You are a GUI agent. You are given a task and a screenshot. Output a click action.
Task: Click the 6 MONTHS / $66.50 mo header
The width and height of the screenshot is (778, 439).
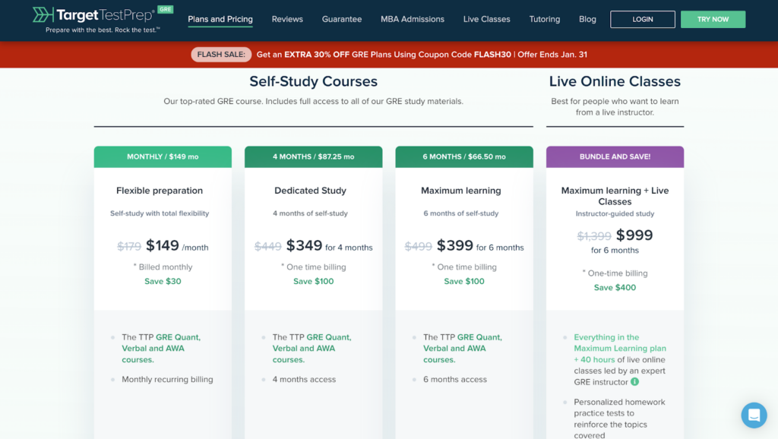[463, 156]
